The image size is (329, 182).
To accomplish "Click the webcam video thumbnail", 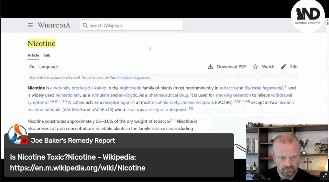I will pyautogui.click(x=287, y=152).
